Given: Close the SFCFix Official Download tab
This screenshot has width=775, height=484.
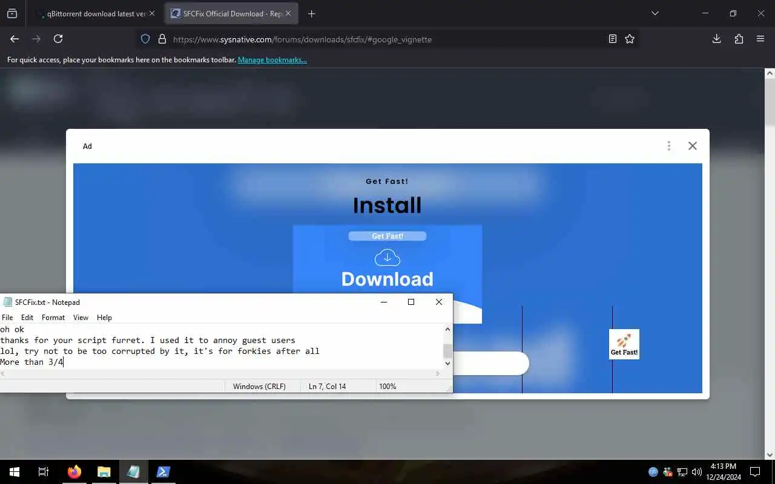Looking at the screenshot, I should (x=288, y=13).
